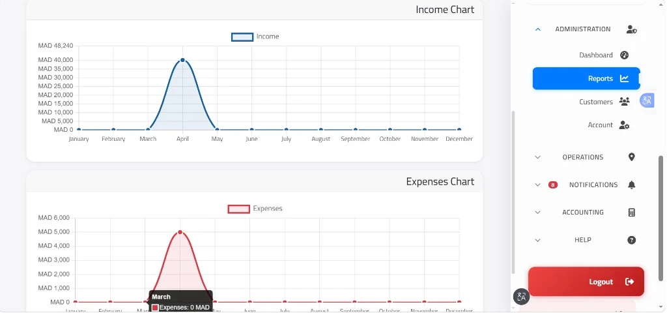Click the Dashboard gauge icon
The height and width of the screenshot is (313, 667).
pos(624,55)
